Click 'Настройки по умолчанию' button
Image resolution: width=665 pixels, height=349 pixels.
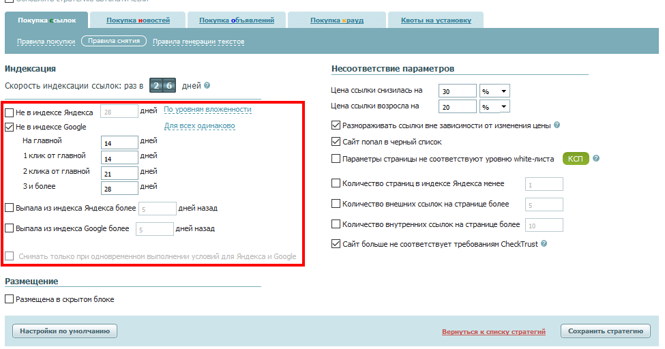65,331
